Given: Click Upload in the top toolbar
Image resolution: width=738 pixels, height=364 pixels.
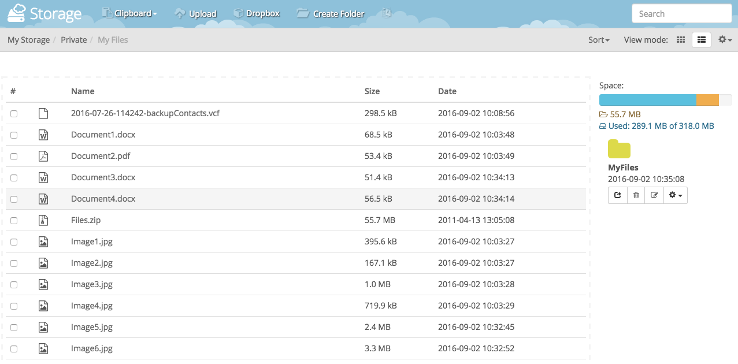Looking at the screenshot, I should pyautogui.click(x=195, y=13).
